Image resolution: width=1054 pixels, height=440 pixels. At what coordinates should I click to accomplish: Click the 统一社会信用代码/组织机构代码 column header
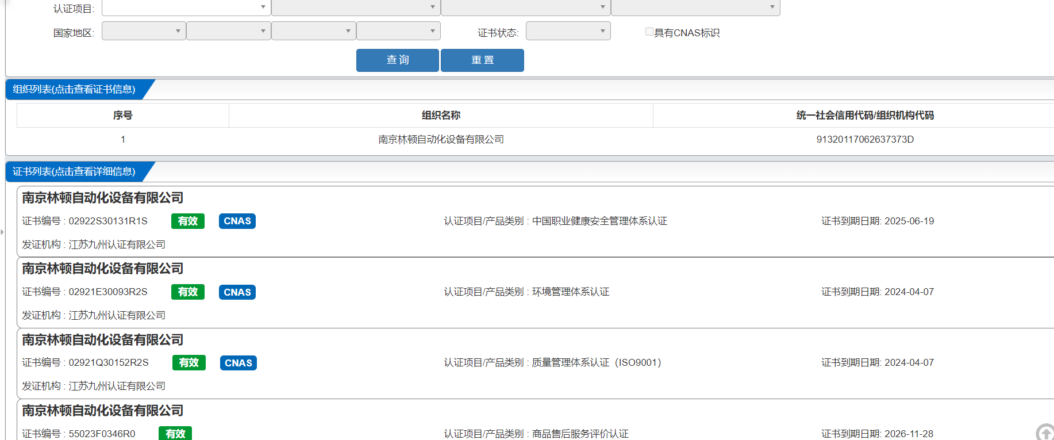865,115
